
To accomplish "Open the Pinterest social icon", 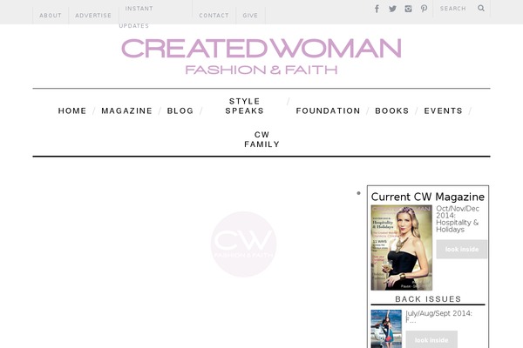I will [424, 9].
